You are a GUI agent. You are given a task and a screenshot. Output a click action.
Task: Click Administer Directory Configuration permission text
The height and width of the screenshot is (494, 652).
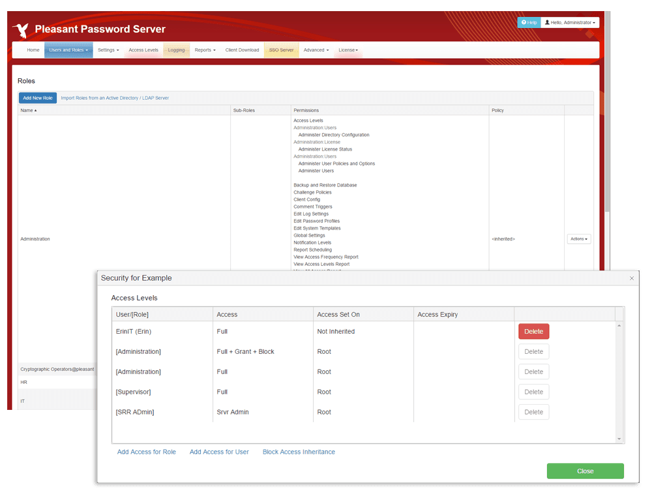[x=333, y=135]
